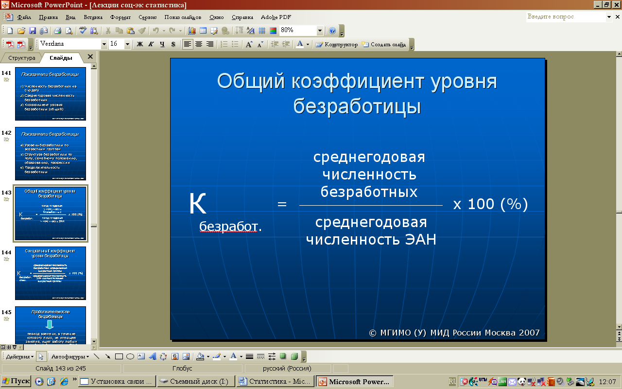Toggle Underline (Ч) formatting
622x389 pixels.
[x=162, y=44]
